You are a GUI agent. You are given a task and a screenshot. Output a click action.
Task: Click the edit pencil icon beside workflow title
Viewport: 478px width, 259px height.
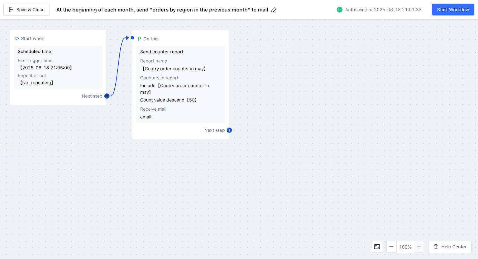(x=274, y=10)
